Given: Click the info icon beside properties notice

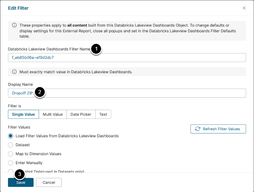Looking at the screenshot, I should pos(14,25).
